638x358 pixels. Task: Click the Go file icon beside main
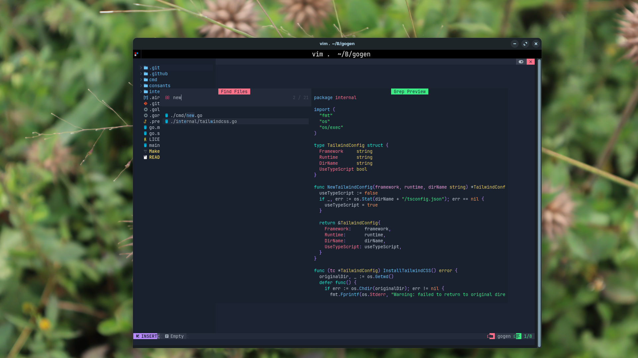coord(145,145)
